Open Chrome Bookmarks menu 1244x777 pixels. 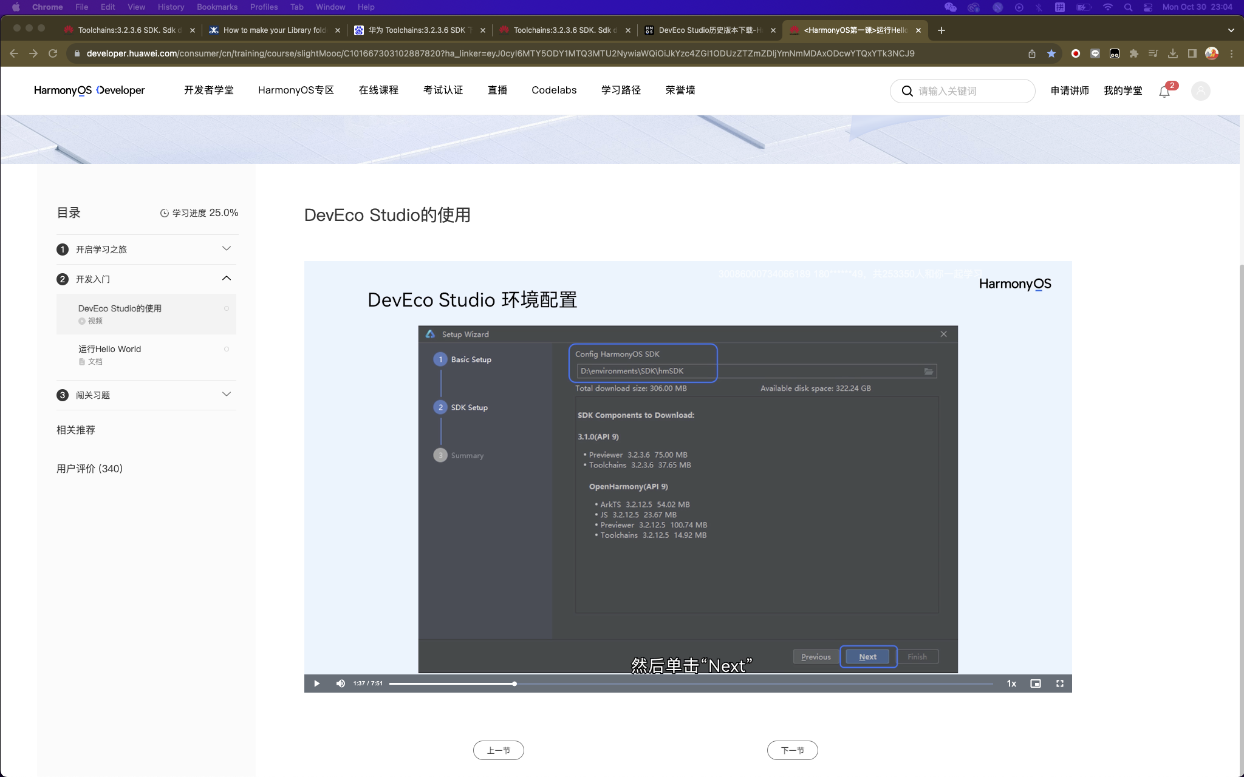[217, 7]
